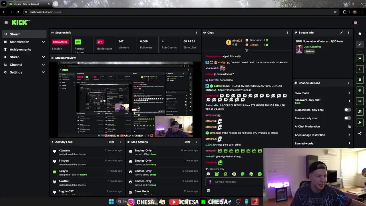The width and height of the screenshot is (366, 206).
Task: Click the lightning bolt icon in right sidebar
Action: pos(360,69)
